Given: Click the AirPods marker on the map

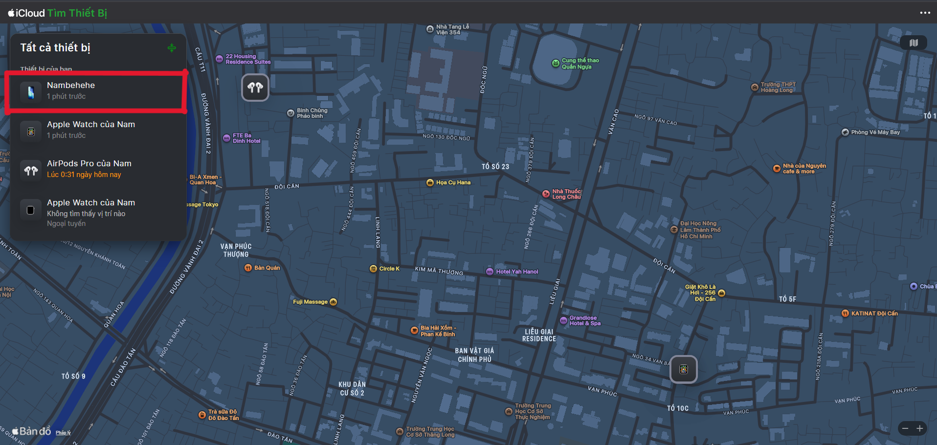Looking at the screenshot, I should (x=255, y=88).
